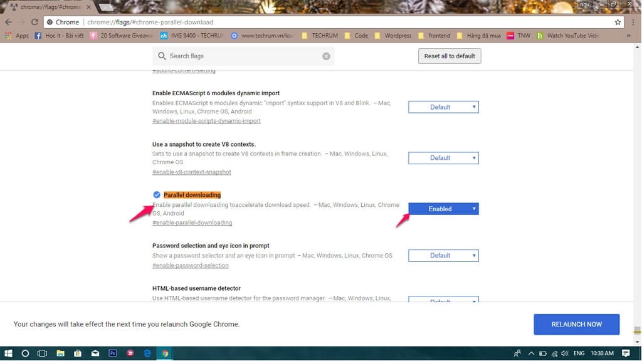Screen dimensions: 642x361
Task: Open the V8 context snapshot dropdown
Action: pyautogui.click(x=443, y=158)
